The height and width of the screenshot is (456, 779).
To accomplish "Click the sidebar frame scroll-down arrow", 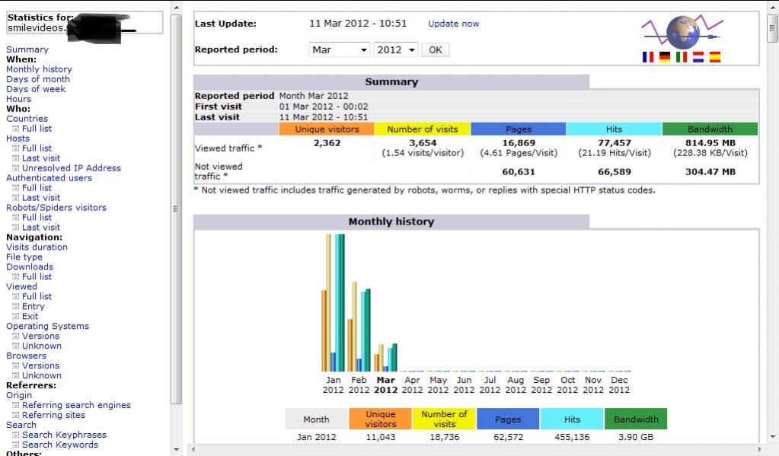I will tap(177, 450).
